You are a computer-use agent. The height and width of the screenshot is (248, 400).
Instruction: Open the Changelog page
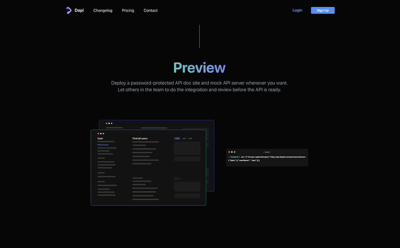point(103,10)
